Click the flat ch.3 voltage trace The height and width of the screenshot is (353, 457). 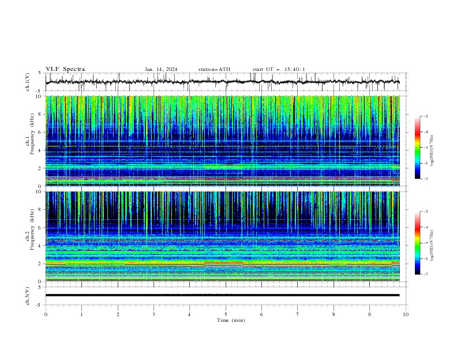(x=222, y=295)
